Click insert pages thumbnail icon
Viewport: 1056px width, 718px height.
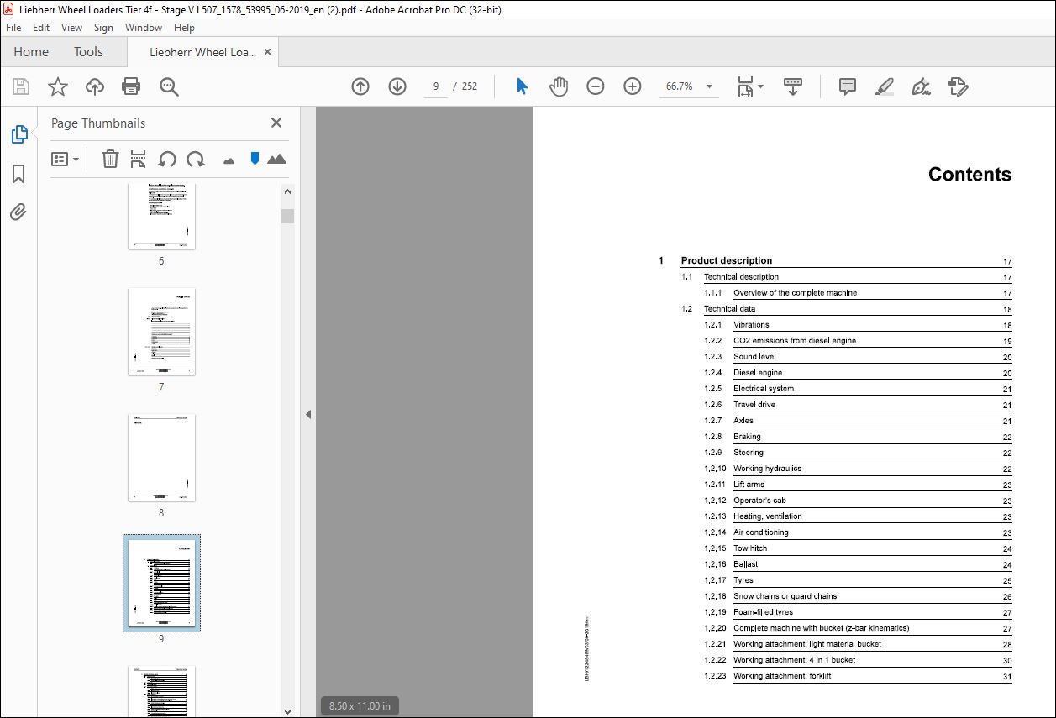click(139, 159)
